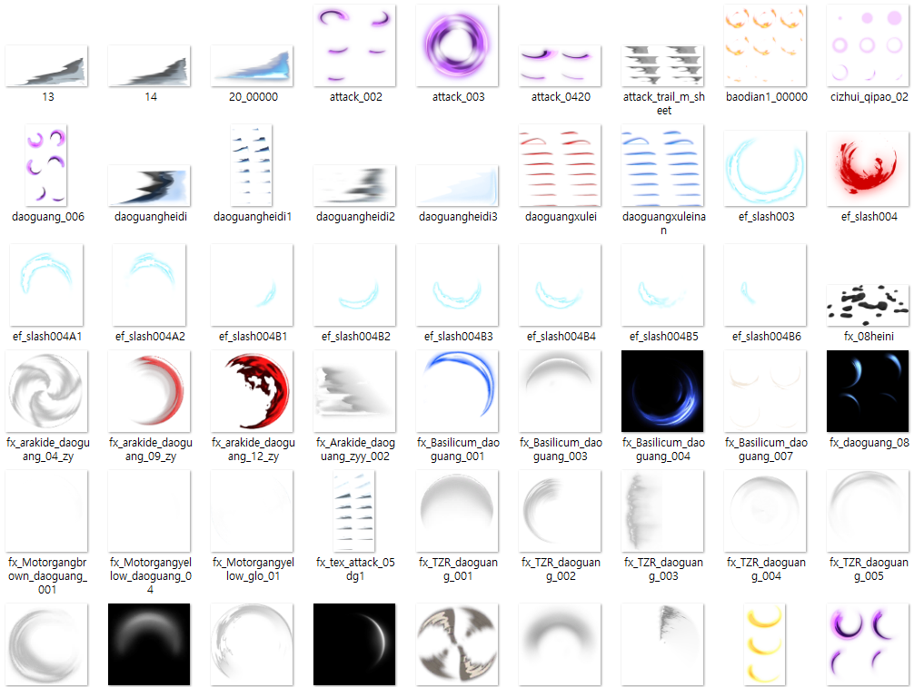This screenshot has width=924, height=687.
Task: Click the daoguangheidi3 pale blue thumbnail
Action: pos(457,185)
